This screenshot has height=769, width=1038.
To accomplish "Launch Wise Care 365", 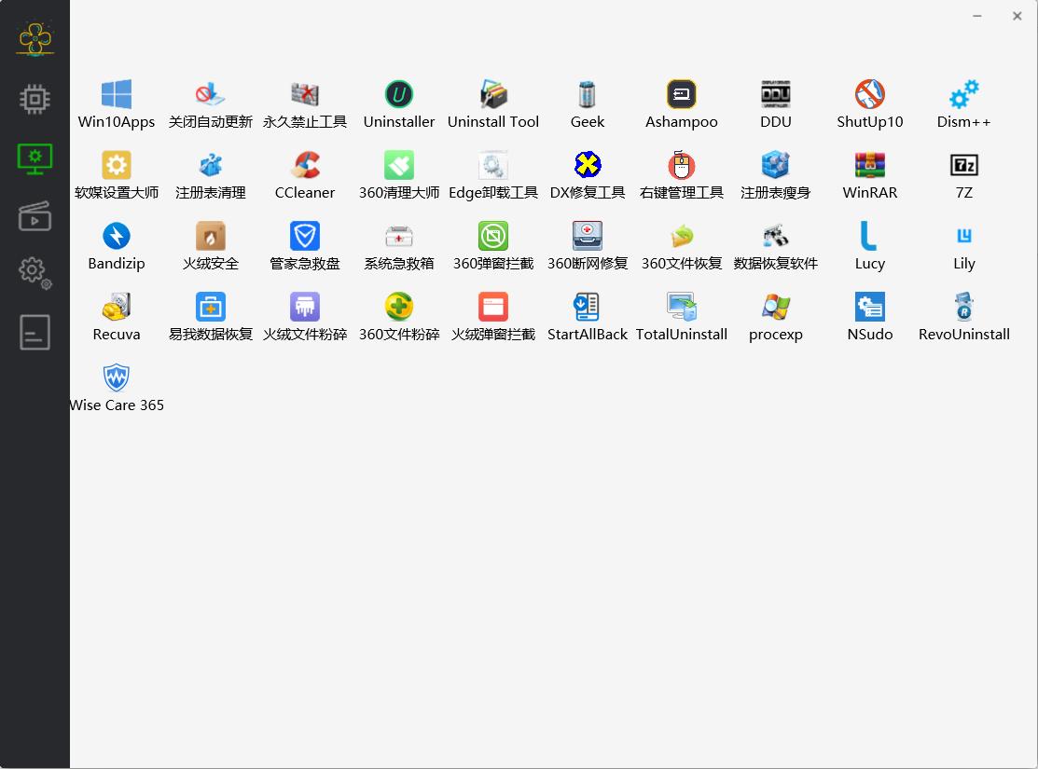I will [x=116, y=382].
